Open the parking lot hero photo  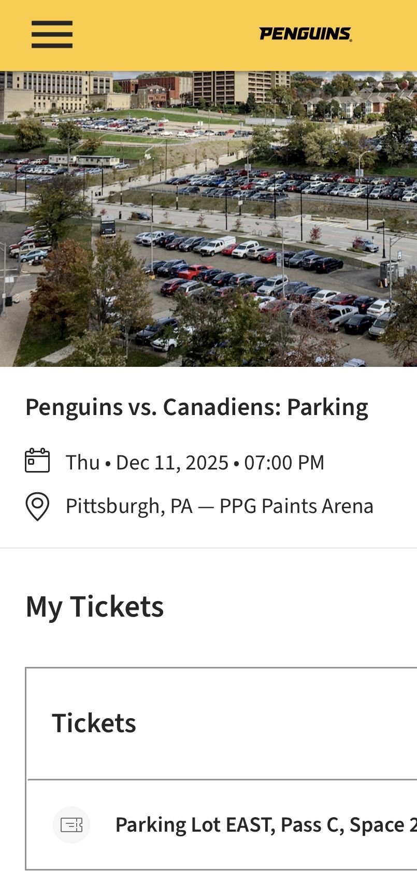tap(208, 218)
